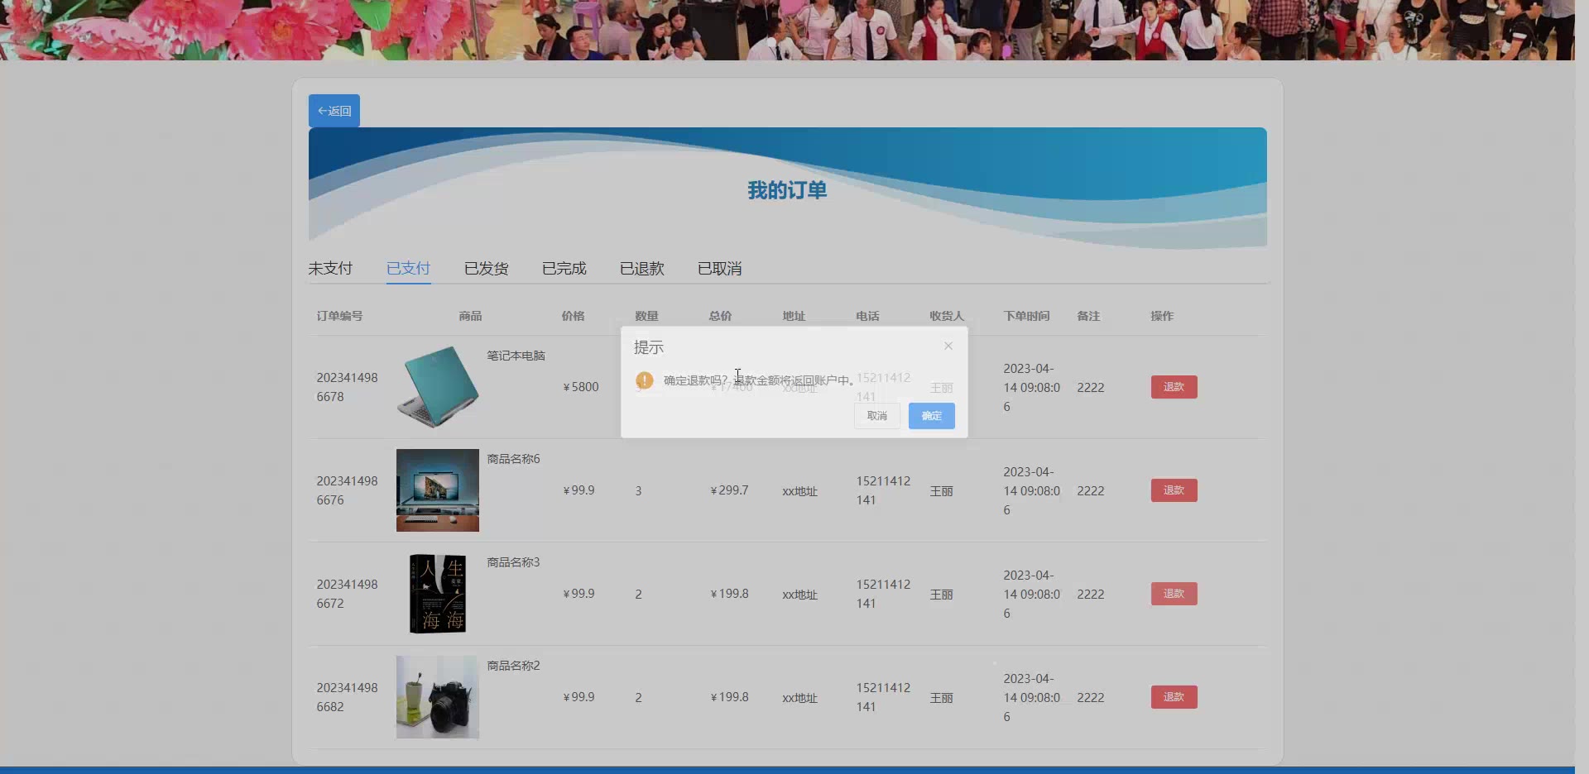1589x774 pixels.
Task: Click 退款 in the 商品名称3 row
Action: (x=1174, y=594)
